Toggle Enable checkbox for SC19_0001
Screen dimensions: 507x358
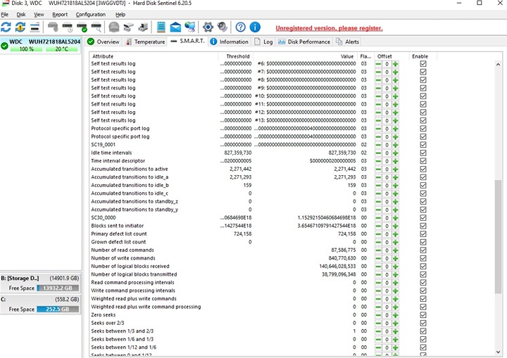[x=423, y=145]
